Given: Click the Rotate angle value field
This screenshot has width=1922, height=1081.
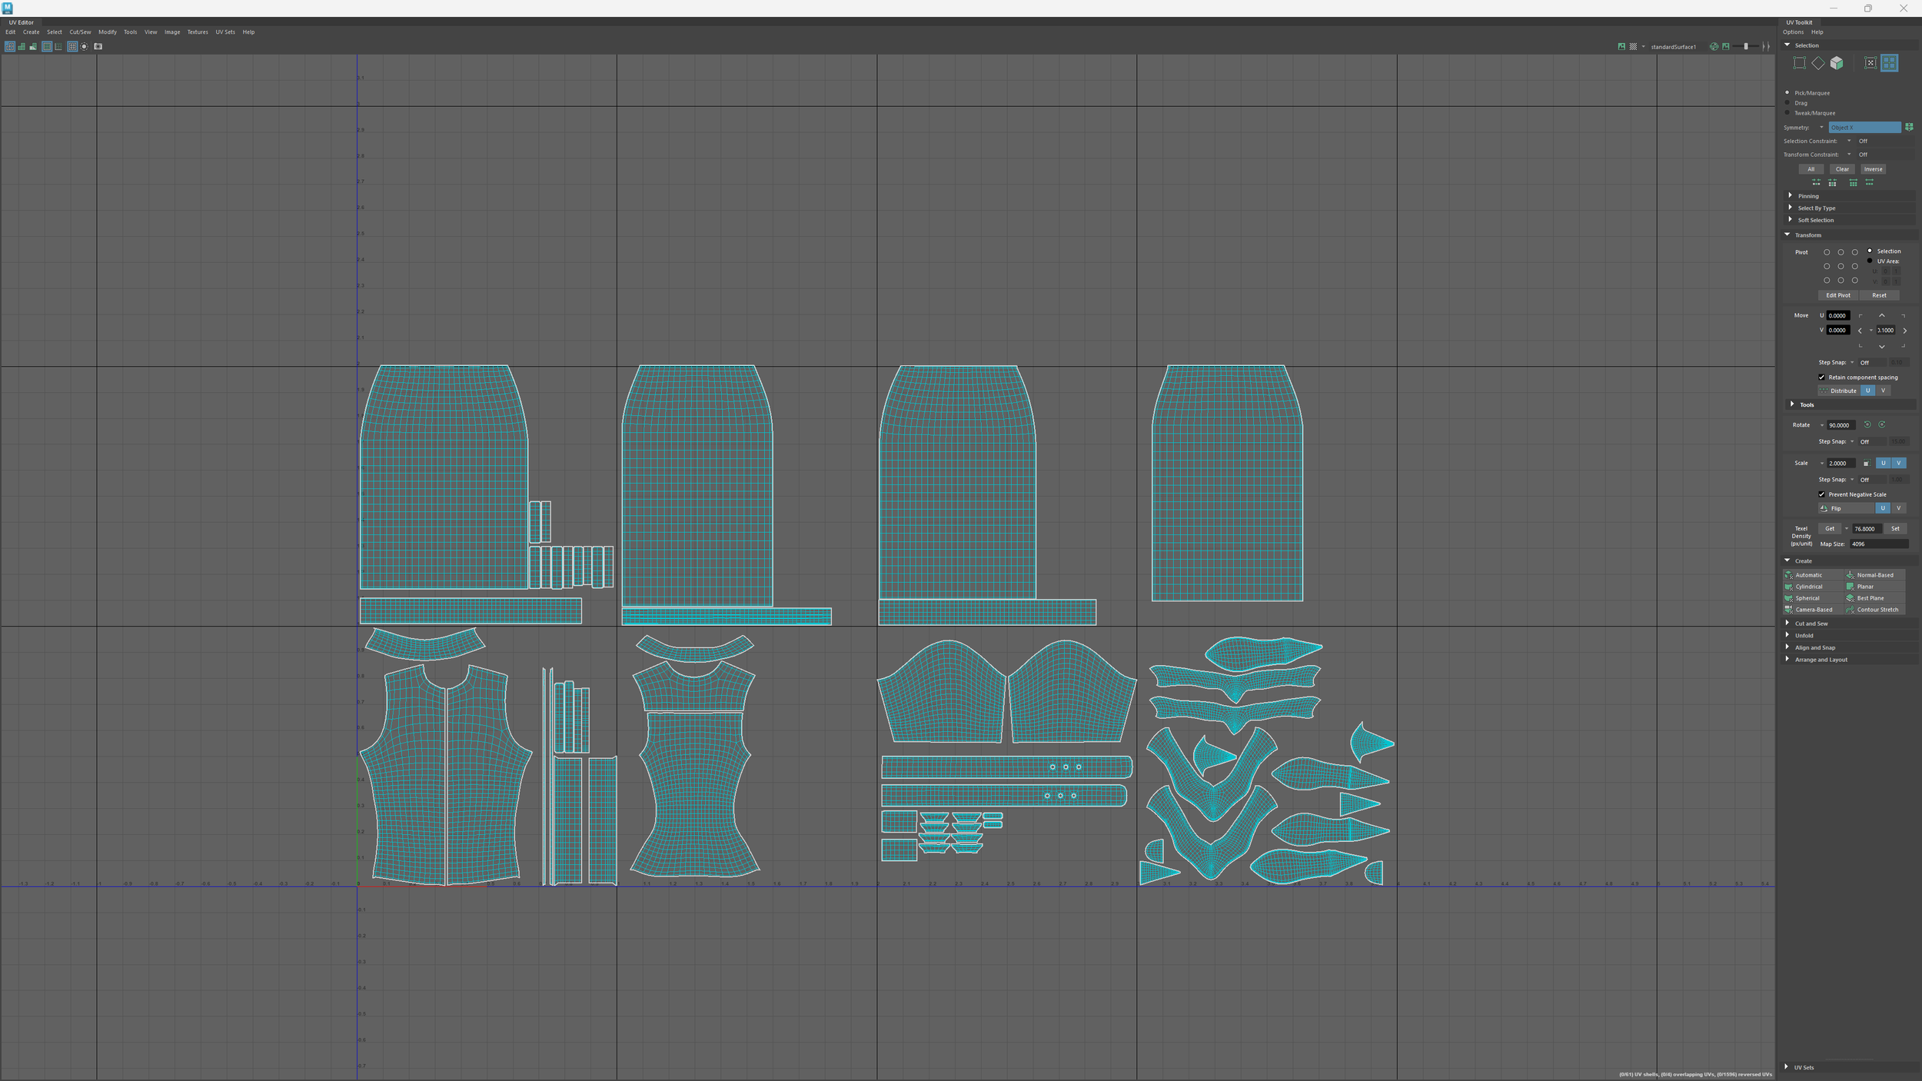Looking at the screenshot, I should (1841, 425).
